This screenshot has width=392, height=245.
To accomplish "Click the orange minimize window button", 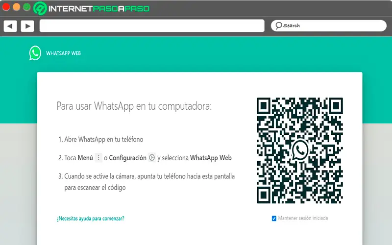I will [16, 7].
